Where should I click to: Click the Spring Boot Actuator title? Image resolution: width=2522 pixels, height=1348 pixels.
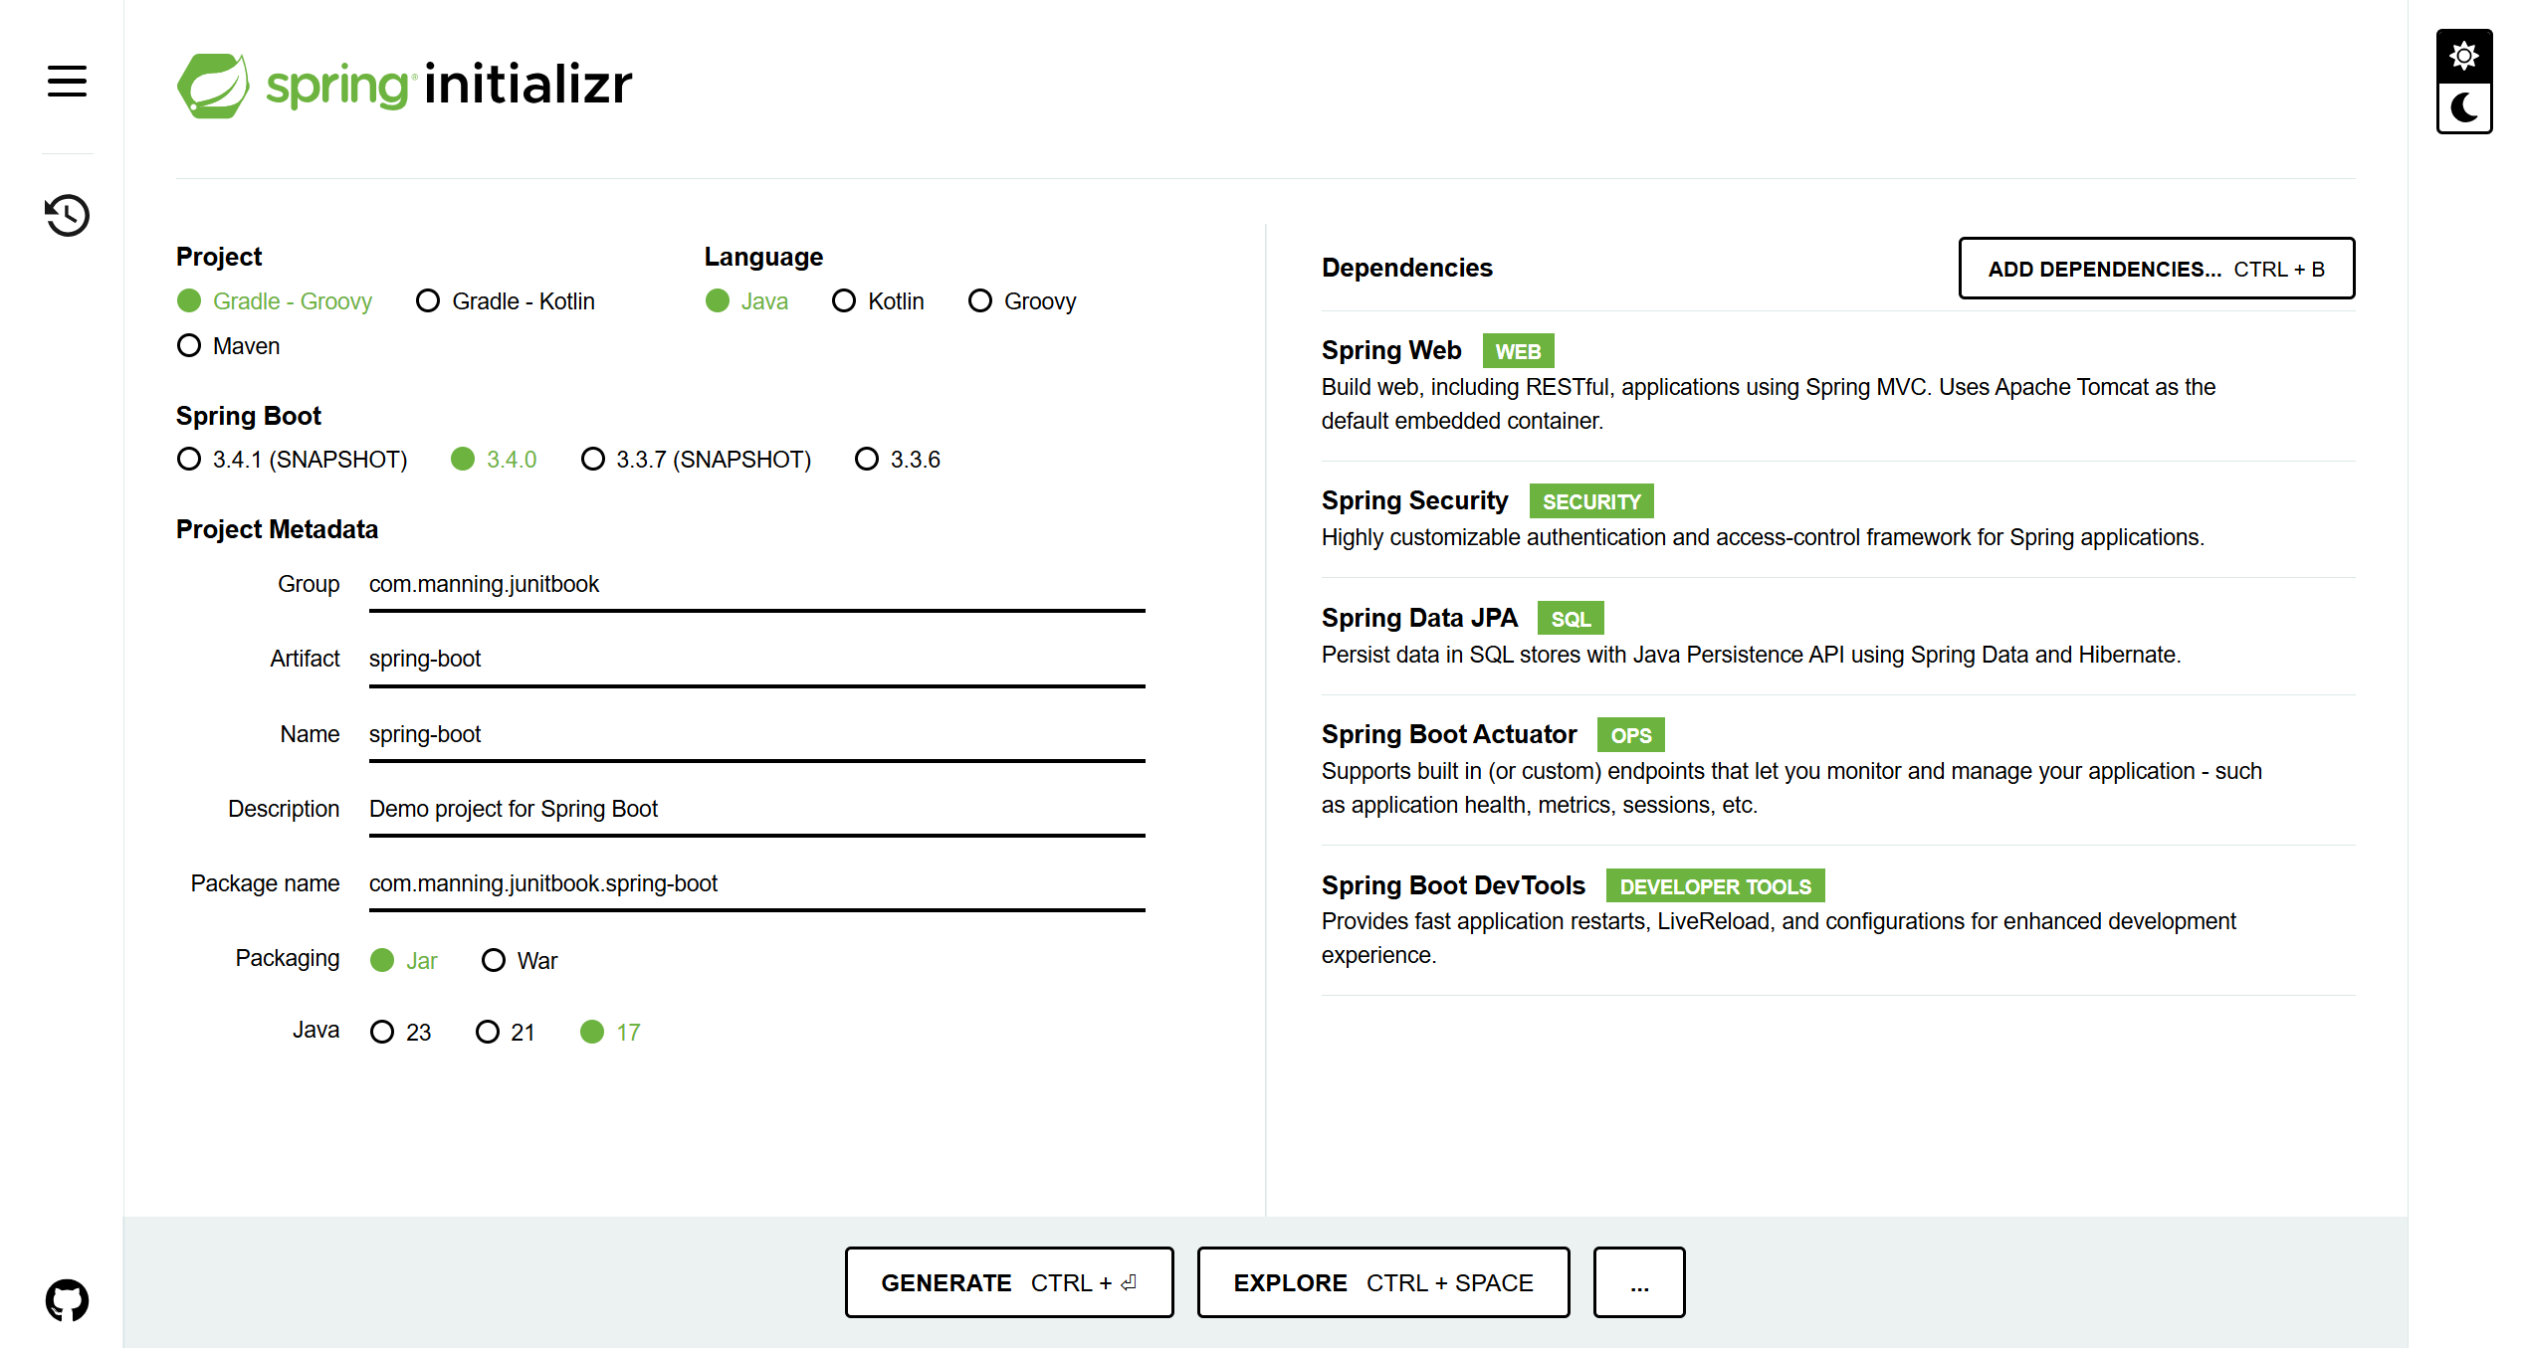point(1449,735)
